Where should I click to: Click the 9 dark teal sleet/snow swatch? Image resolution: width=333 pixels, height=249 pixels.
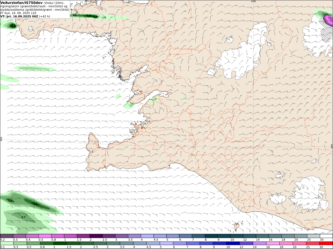pos(224,236)
